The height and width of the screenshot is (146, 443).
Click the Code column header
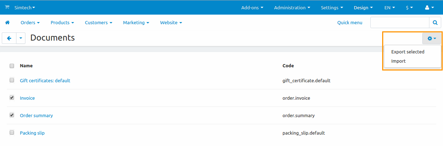(x=288, y=66)
